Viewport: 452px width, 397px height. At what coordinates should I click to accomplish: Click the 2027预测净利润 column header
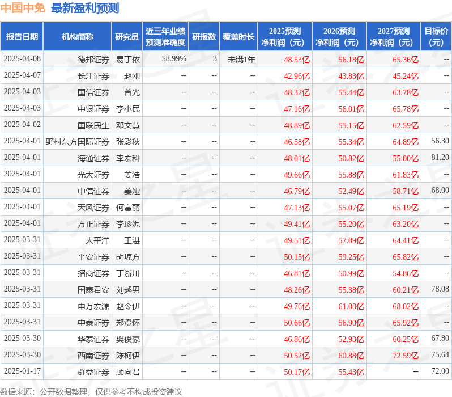pyautogui.click(x=394, y=37)
